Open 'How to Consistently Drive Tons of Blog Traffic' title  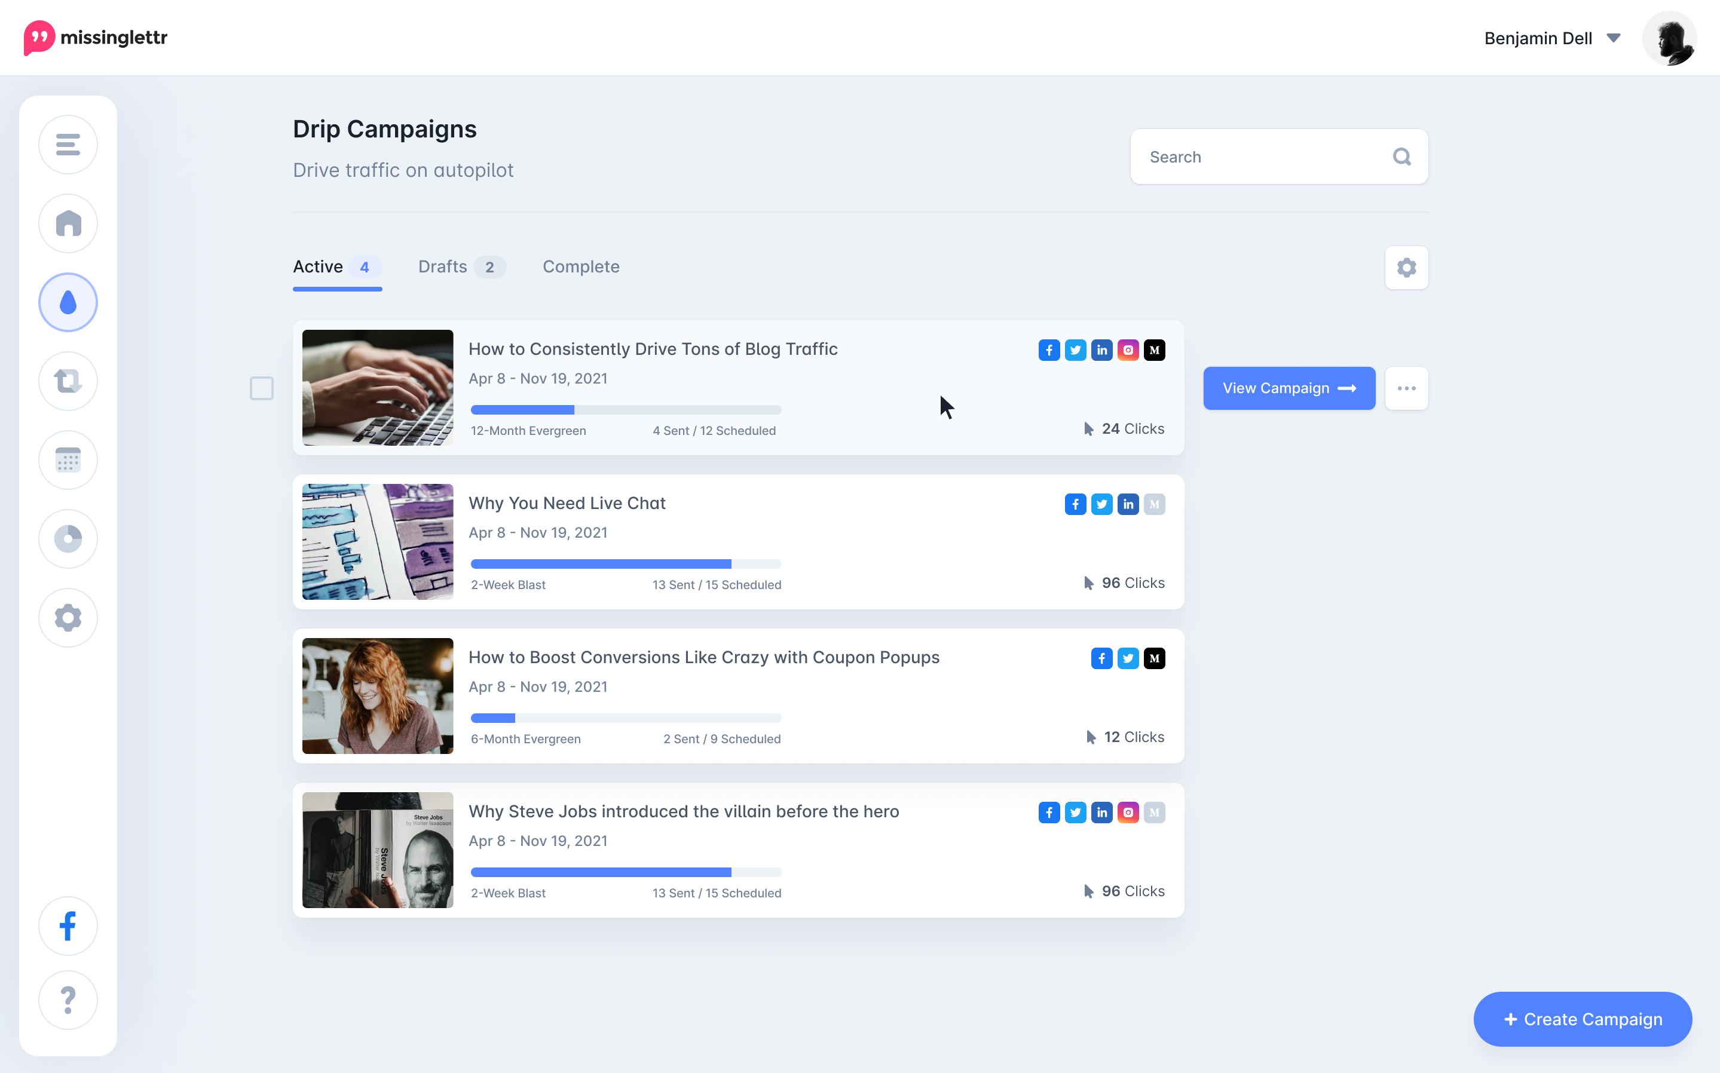(653, 349)
